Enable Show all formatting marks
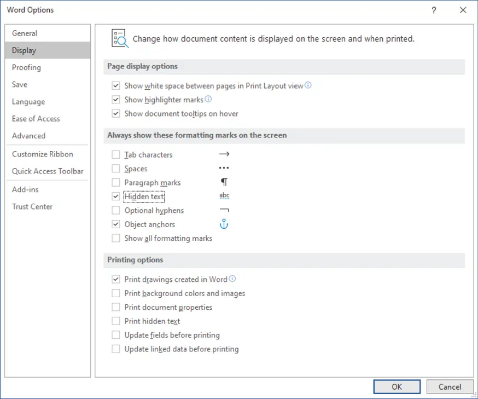478x399 pixels. (x=116, y=238)
